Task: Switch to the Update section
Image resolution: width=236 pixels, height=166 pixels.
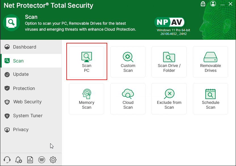Action: point(21,74)
